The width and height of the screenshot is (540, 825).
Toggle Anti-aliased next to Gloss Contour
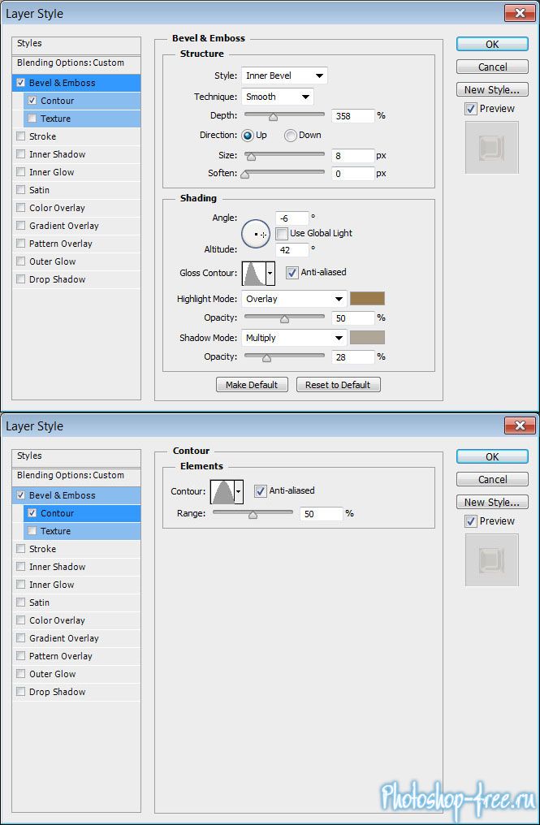pyautogui.click(x=292, y=273)
